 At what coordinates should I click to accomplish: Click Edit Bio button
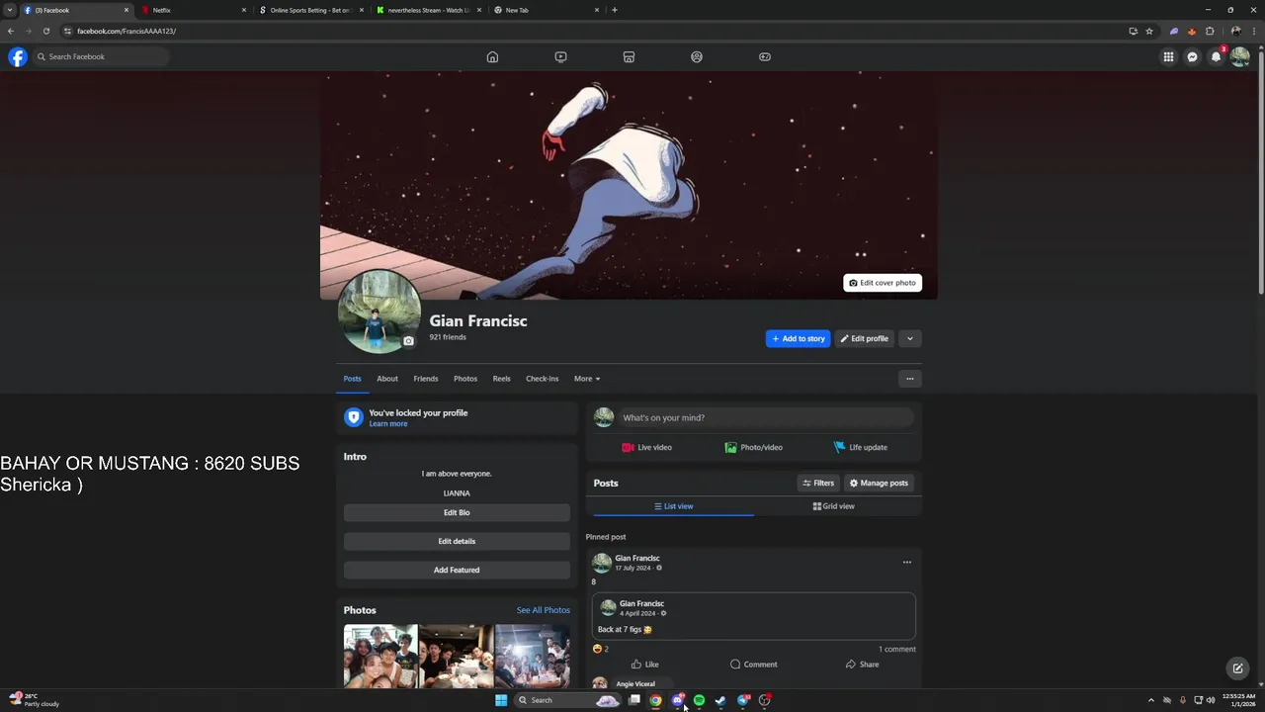pyautogui.click(x=457, y=512)
